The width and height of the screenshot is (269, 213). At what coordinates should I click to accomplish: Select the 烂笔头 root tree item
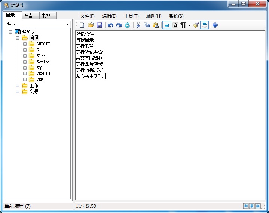29,32
